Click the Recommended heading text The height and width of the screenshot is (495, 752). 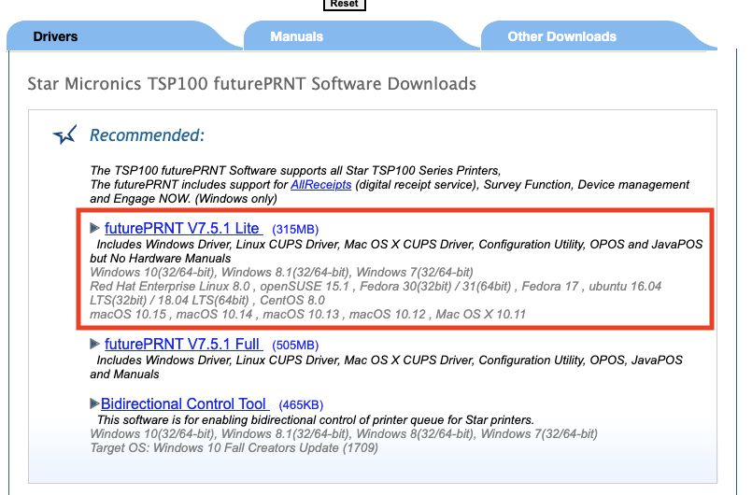coord(147,135)
